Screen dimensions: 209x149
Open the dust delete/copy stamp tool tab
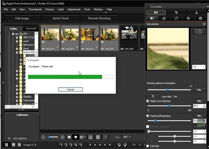pyautogui.click(x=196, y=12)
